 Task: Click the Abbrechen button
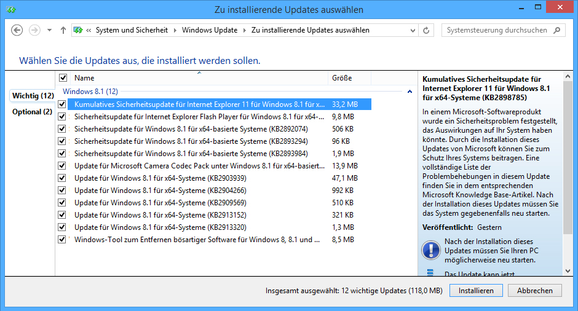[535, 290]
